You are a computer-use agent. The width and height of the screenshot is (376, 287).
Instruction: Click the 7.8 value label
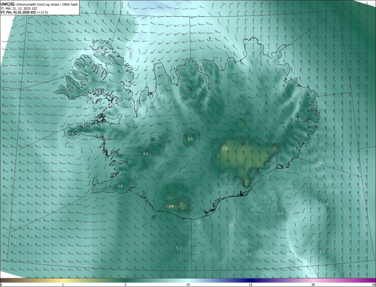click(319, 164)
